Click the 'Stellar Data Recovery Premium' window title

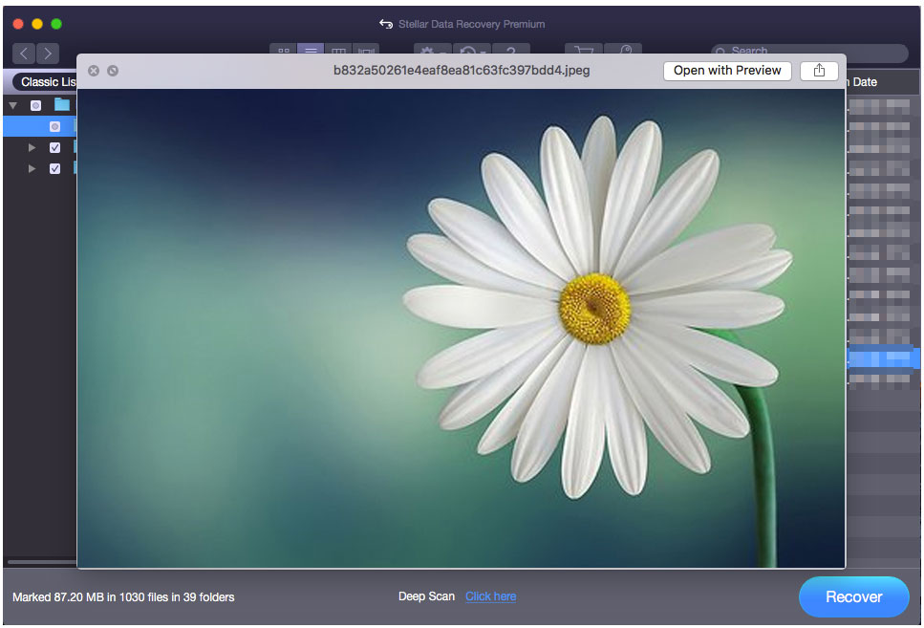tap(471, 24)
